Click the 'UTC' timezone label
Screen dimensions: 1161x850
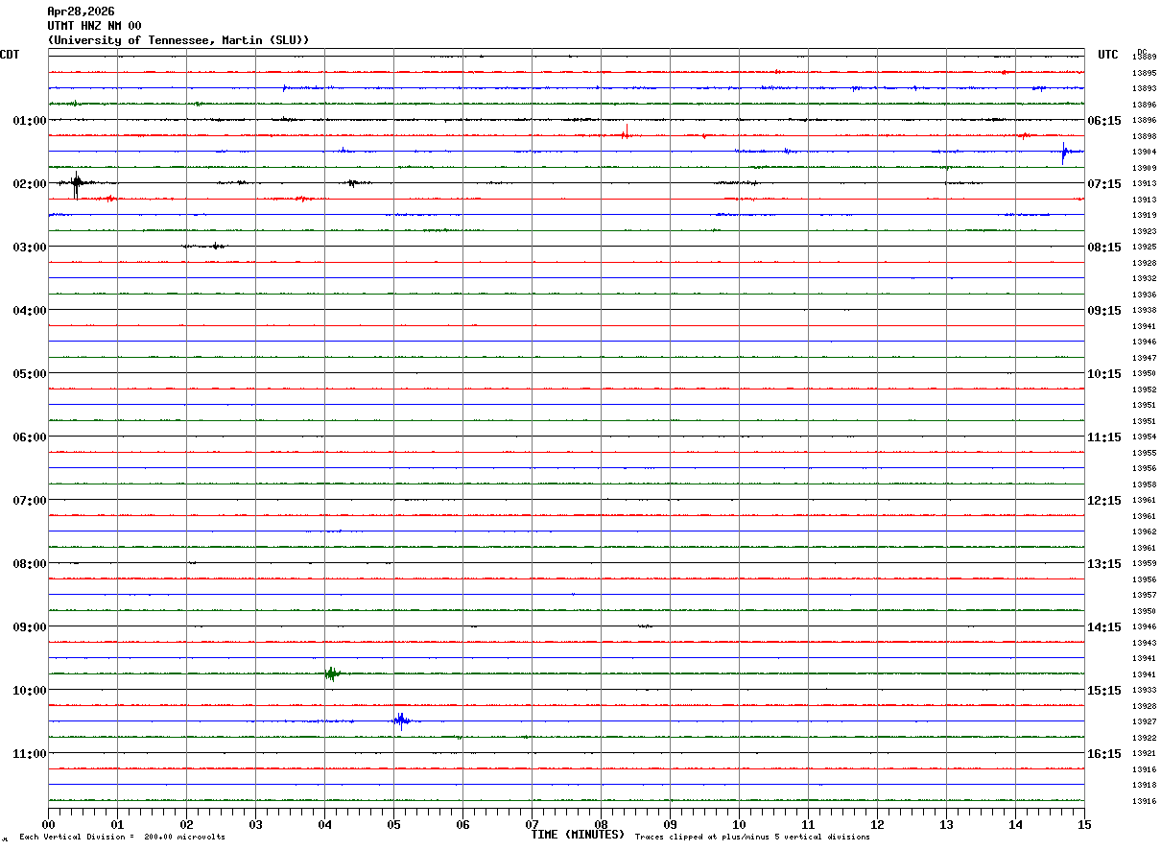(x=1108, y=55)
